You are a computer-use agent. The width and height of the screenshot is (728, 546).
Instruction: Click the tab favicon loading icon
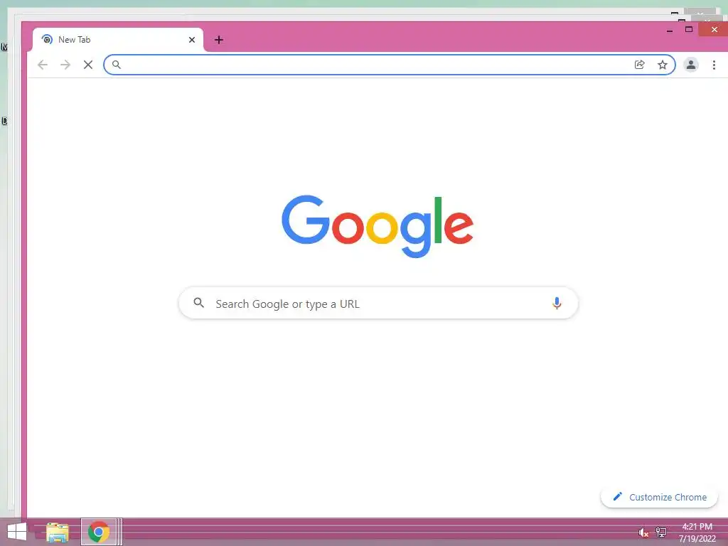click(47, 40)
